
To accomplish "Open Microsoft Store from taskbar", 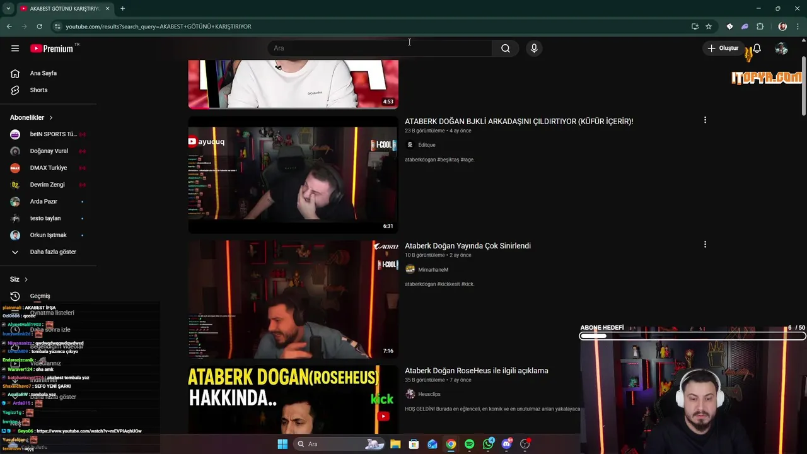I will (x=414, y=444).
